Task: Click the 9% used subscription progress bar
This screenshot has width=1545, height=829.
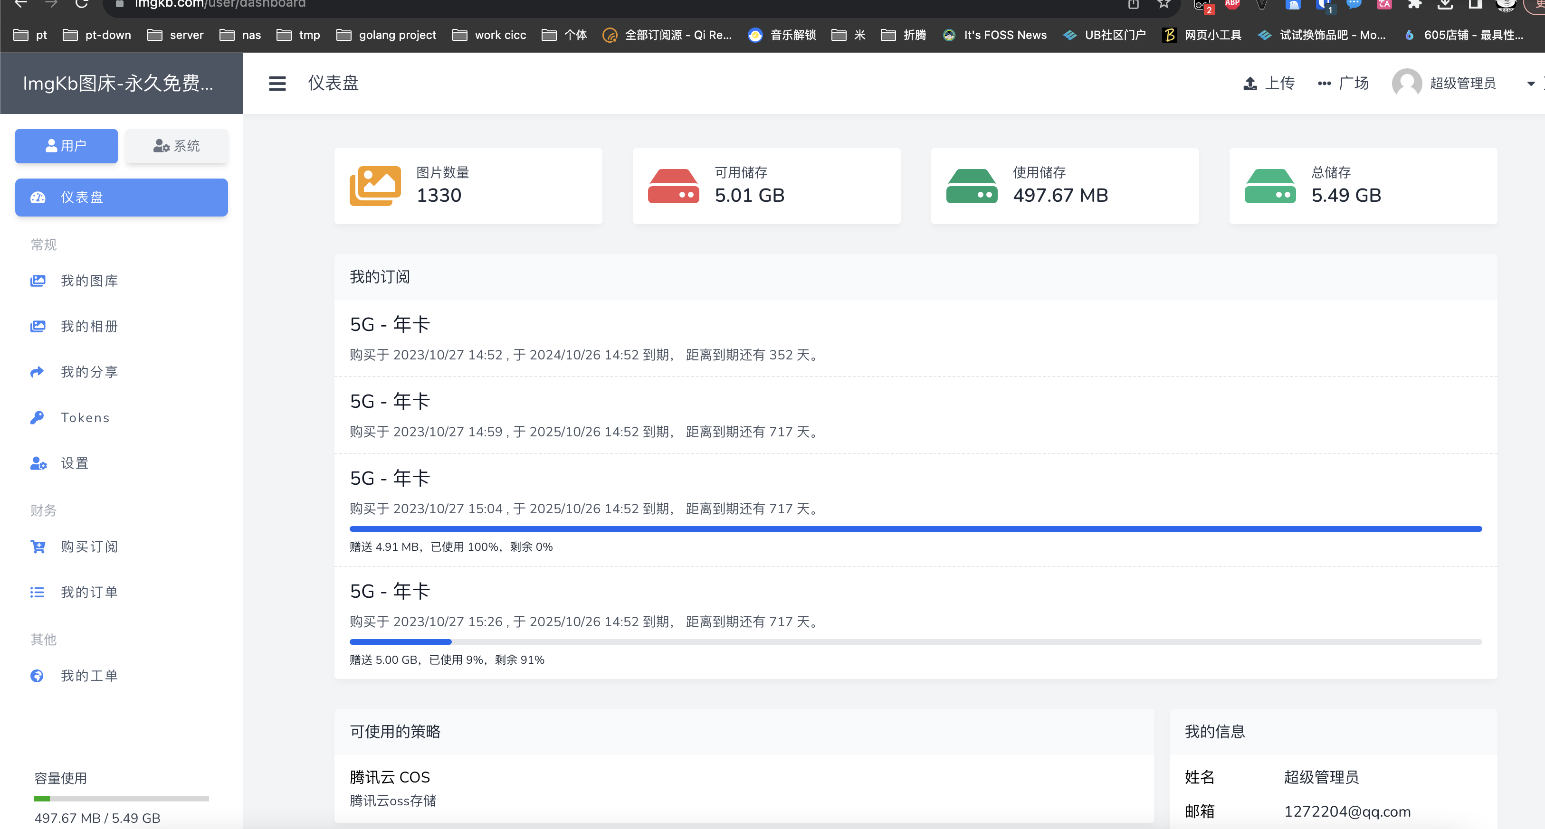Action: (x=915, y=642)
